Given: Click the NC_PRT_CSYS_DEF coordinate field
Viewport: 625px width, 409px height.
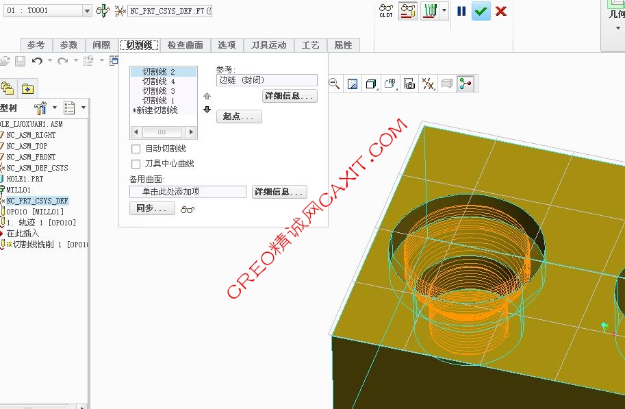Looking at the screenshot, I should coord(170,11).
